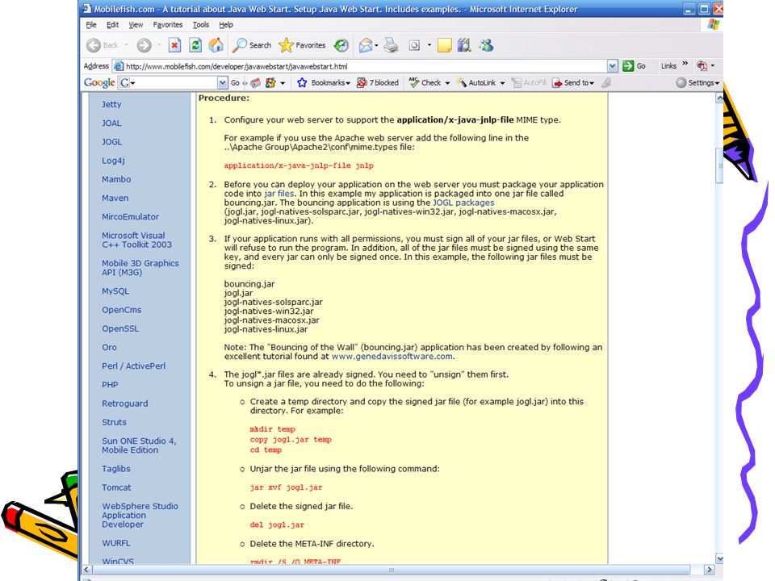Click the Adobe PDF toolbar icon
This screenshot has height=581, width=775.
coord(702,65)
